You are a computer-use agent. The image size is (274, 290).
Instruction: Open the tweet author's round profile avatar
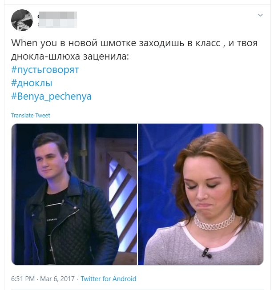(22, 20)
